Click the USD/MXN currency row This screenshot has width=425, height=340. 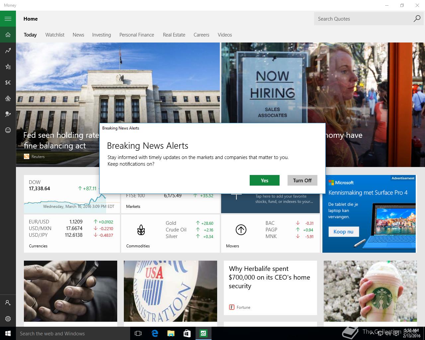click(71, 228)
